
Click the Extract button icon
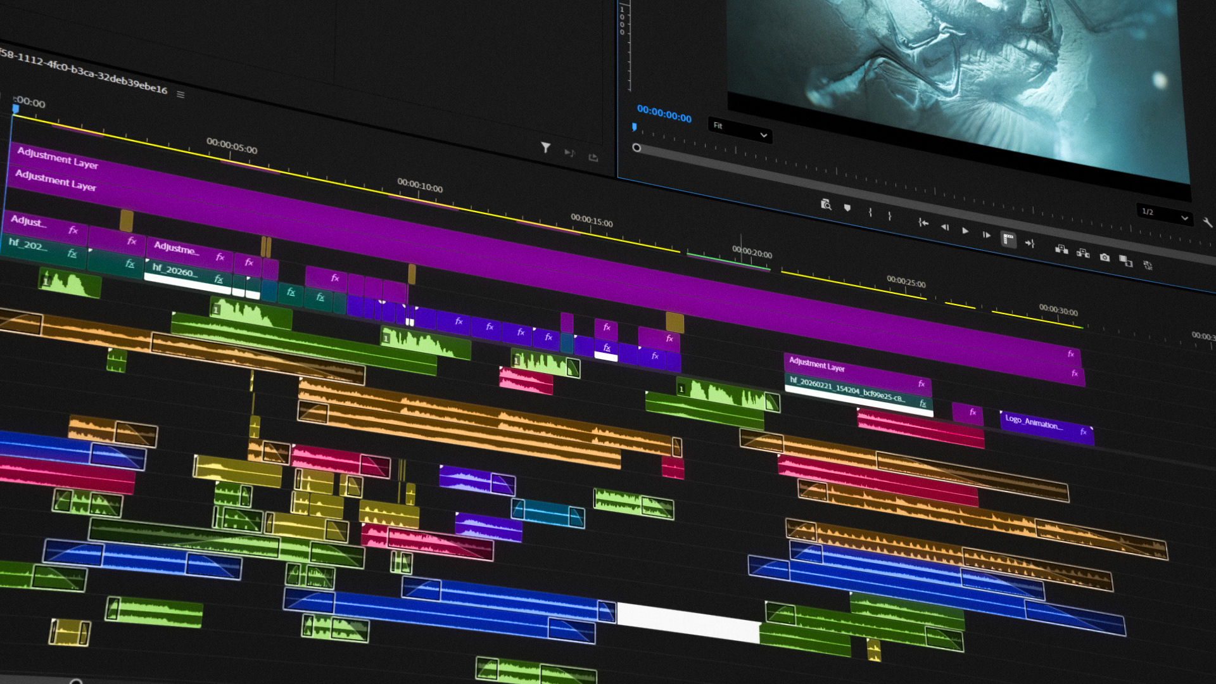tap(1083, 253)
